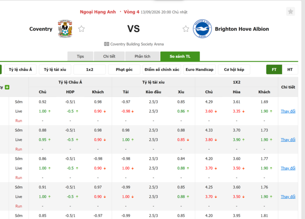Switch to HT half-time odds
This screenshot has height=219, width=305.
pos(290,69)
